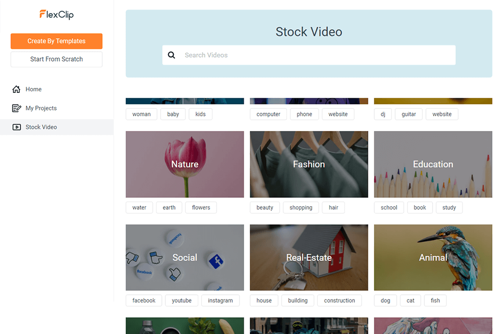Screen dimensions: 501x334
Task: Open the Animal category thumbnail
Action: click(x=433, y=257)
